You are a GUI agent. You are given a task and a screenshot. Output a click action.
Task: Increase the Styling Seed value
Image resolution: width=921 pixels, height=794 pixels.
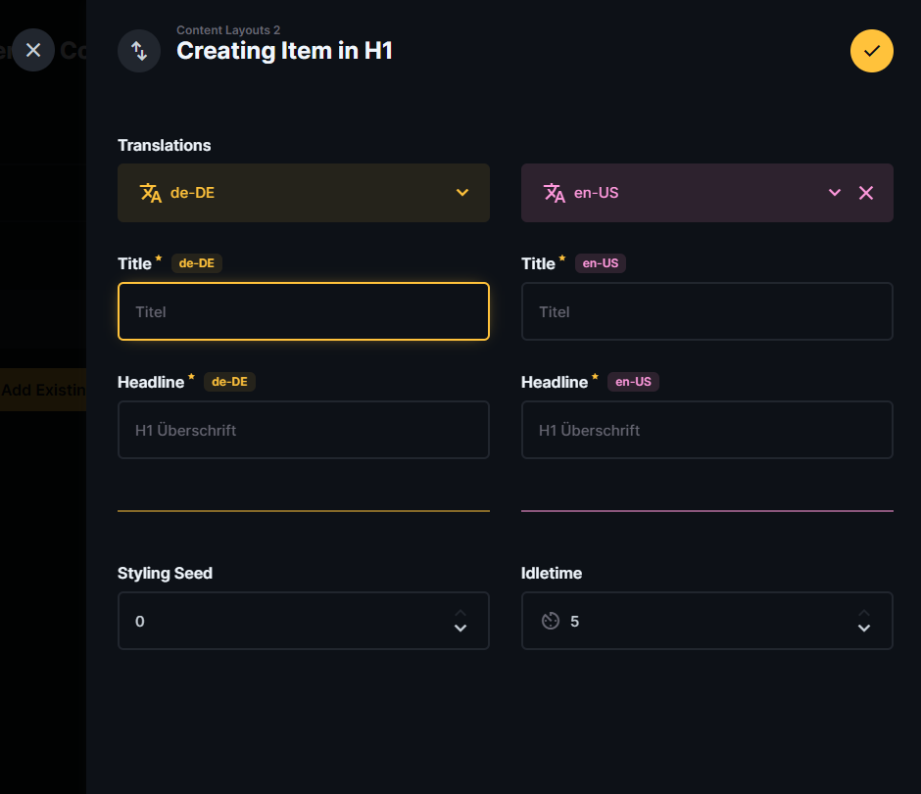pos(460,613)
